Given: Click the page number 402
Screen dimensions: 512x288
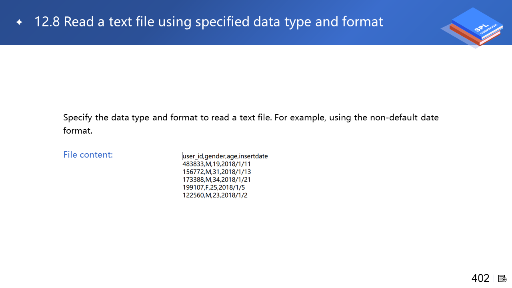Looking at the screenshot, I should [x=480, y=278].
